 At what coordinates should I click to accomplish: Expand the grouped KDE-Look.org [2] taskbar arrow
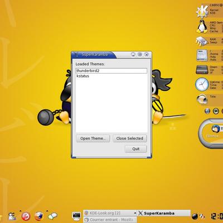pos(135,213)
